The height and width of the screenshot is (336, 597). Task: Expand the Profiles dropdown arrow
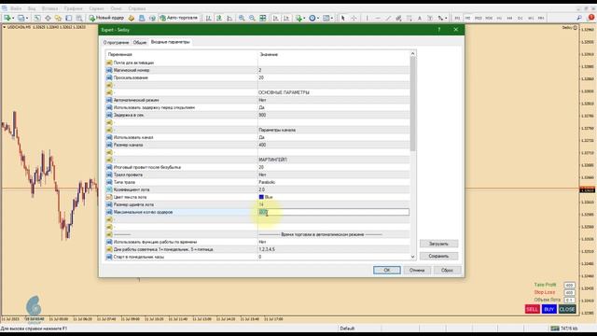coord(27,19)
